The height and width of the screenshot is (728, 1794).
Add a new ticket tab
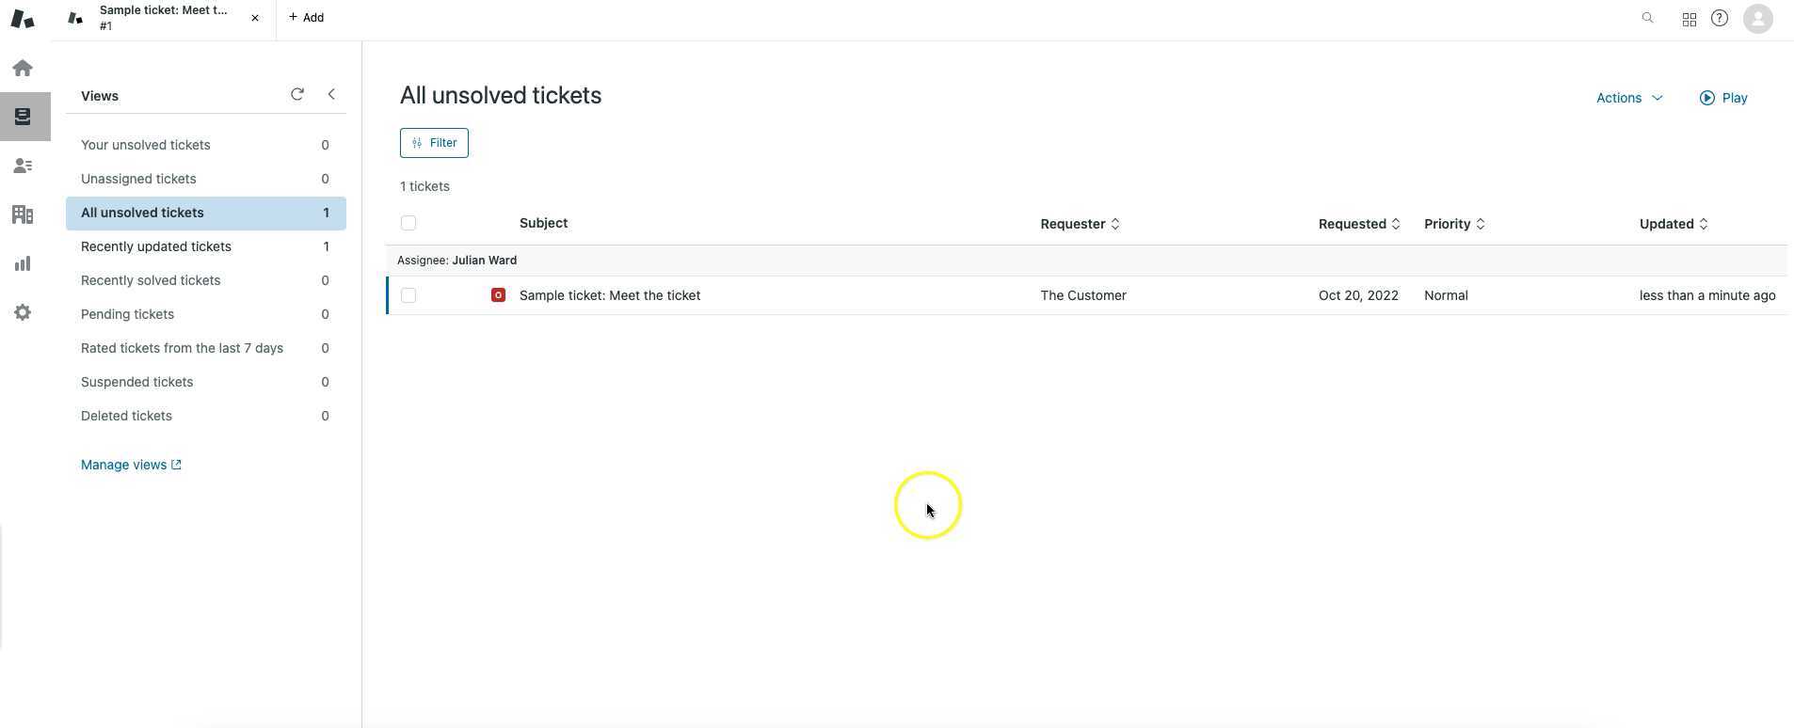[307, 17]
